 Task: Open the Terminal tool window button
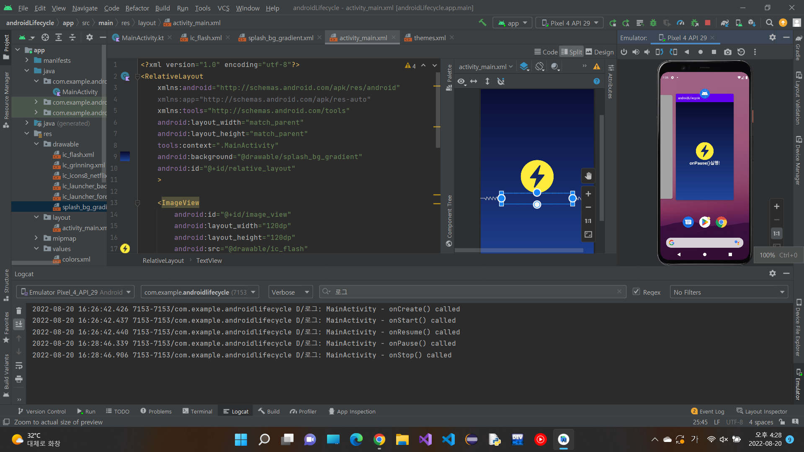pos(197,411)
